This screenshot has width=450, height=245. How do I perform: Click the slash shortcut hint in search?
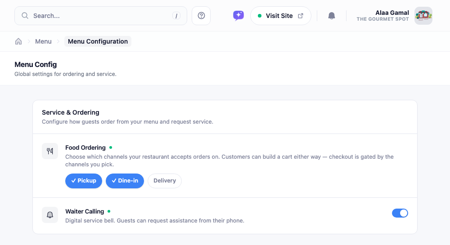tap(176, 16)
